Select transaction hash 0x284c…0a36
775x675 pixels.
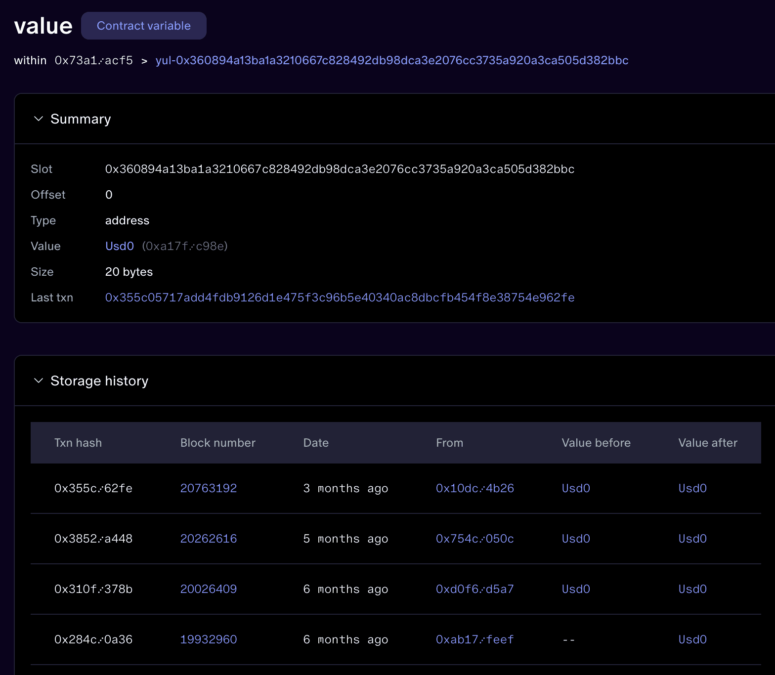point(93,639)
